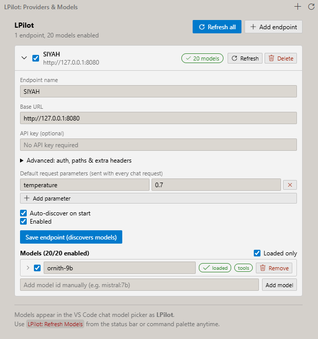Click the 'Models (20/20 enabled)' heading

(54, 253)
